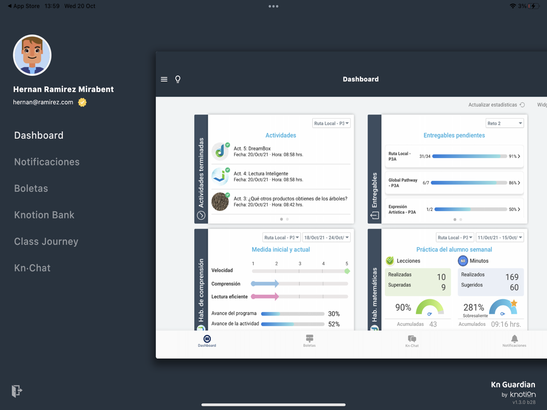547x410 pixels.
Task: Select Class Journey in the side menu
Action: [x=46, y=241]
